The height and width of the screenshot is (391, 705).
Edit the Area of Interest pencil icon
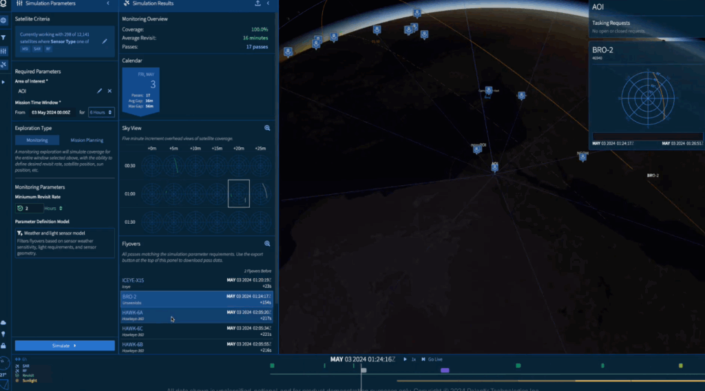coord(99,91)
